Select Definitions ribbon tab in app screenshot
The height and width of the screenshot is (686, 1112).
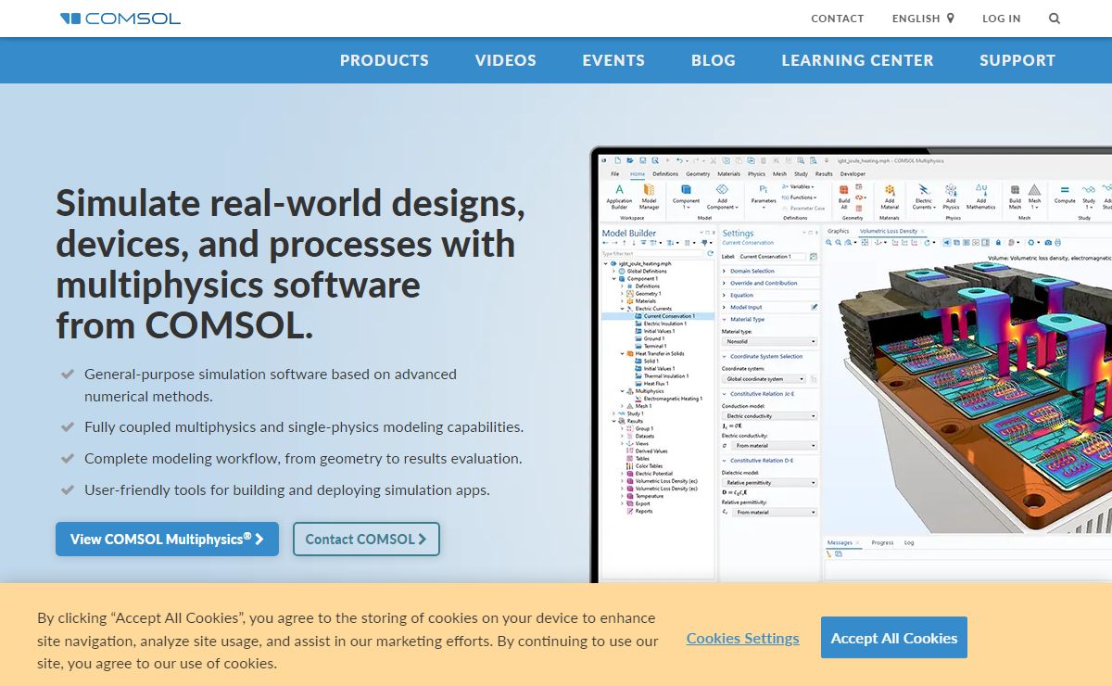[665, 174]
